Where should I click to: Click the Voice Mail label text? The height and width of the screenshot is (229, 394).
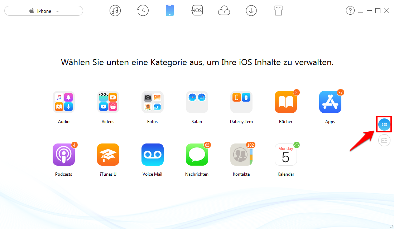point(152,174)
